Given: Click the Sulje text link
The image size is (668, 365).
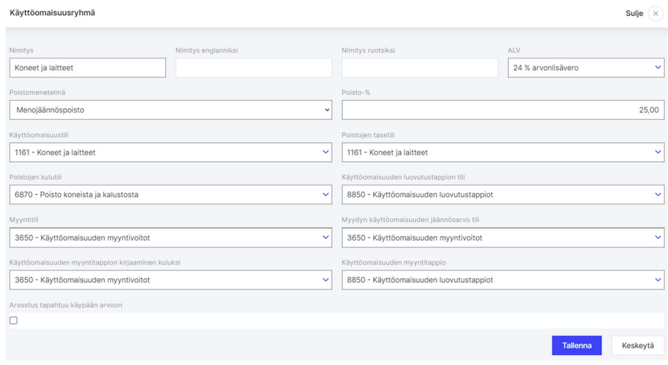Looking at the screenshot, I should (634, 13).
